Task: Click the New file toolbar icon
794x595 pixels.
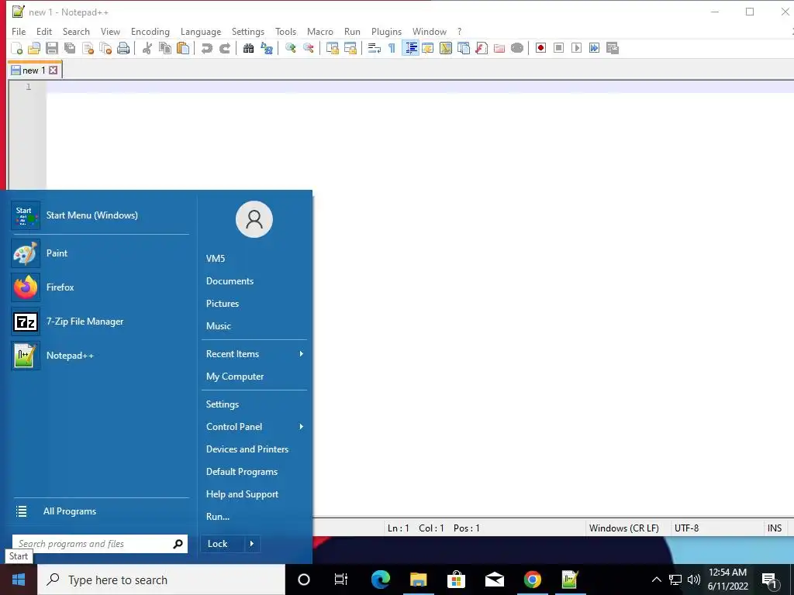Action: pos(17,48)
